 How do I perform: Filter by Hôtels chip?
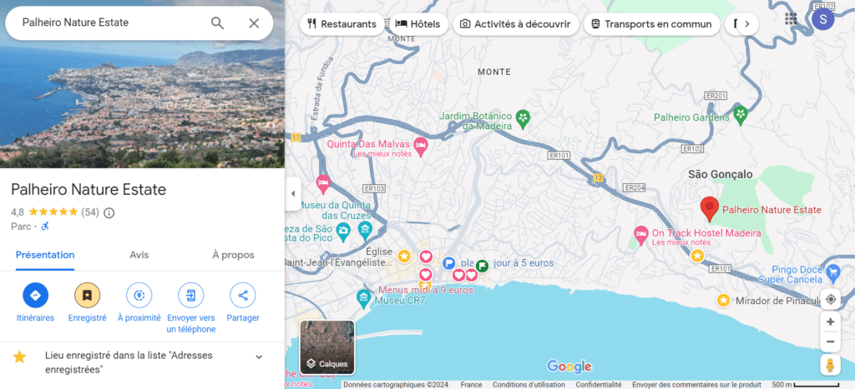[x=417, y=24]
